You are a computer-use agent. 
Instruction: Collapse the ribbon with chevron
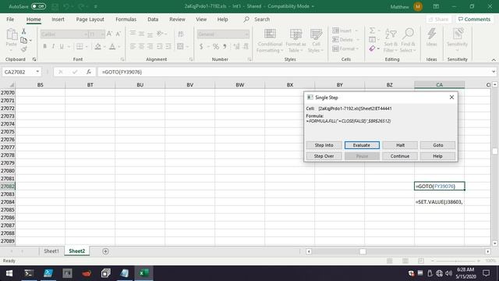[x=494, y=60]
